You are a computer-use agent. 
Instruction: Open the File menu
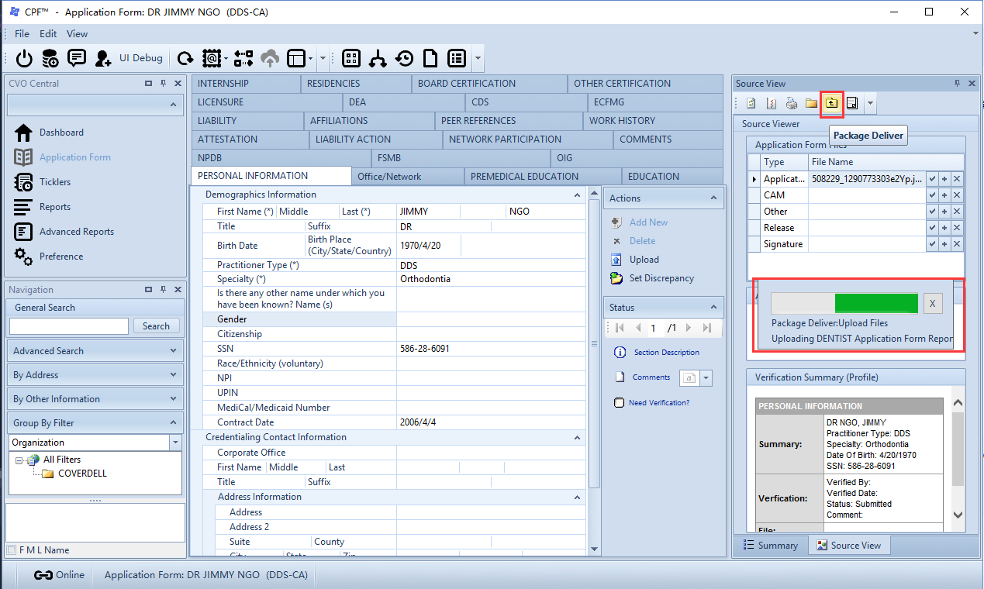tap(22, 34)
